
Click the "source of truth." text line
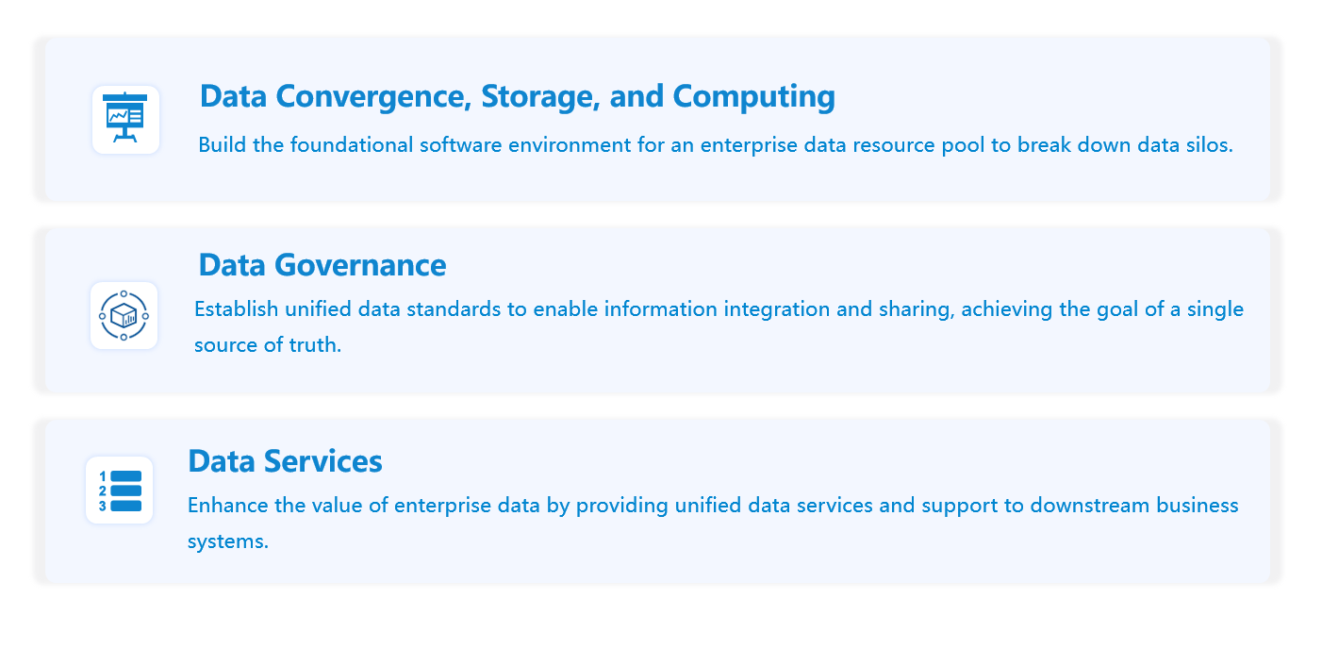(268, 345)
